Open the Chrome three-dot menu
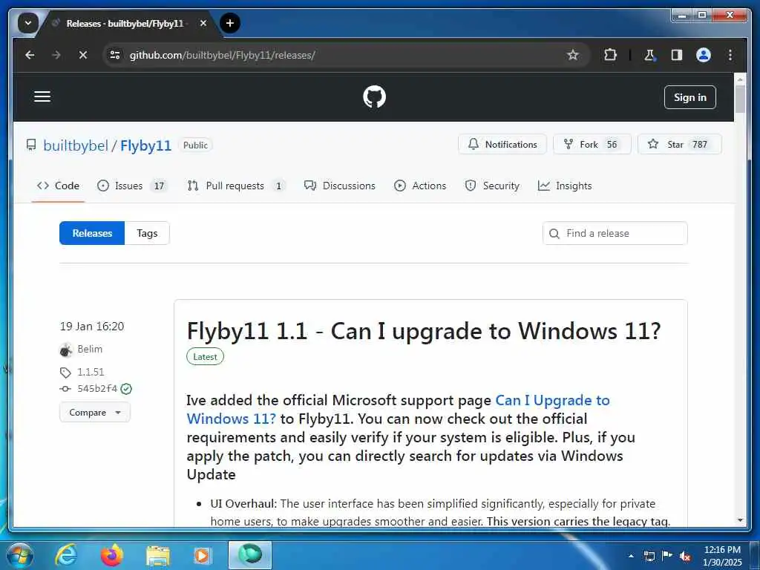This screenshot has width=760, height=570. pyautogui.click(x=730, y=55)
